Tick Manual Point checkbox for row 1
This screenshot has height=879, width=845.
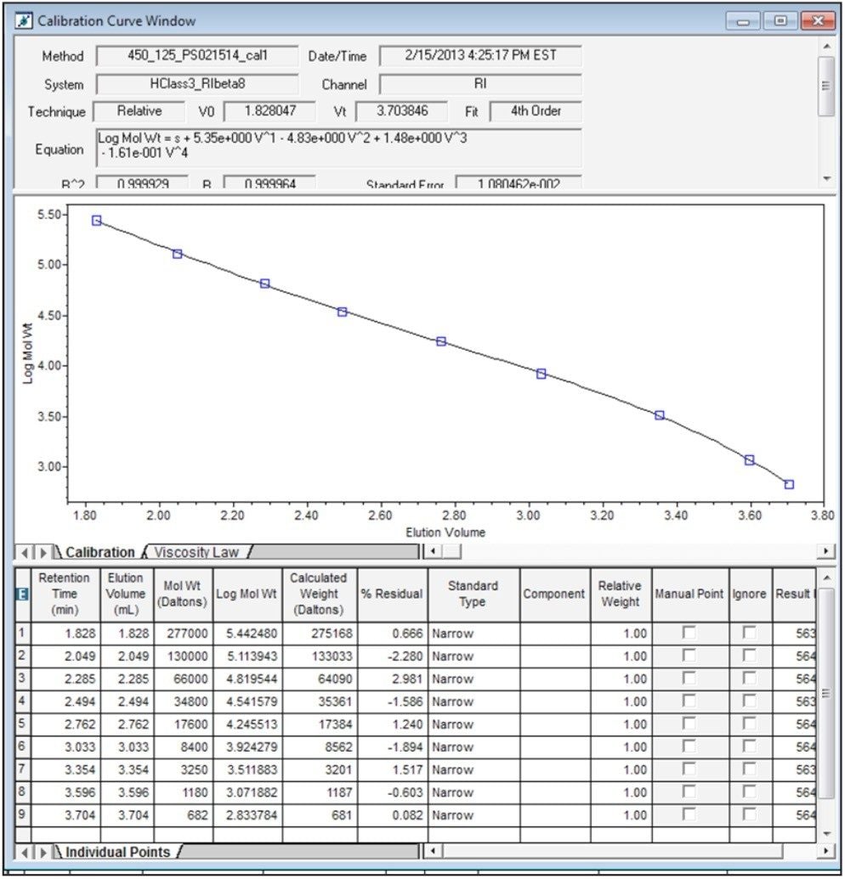[x=689, y=633]
